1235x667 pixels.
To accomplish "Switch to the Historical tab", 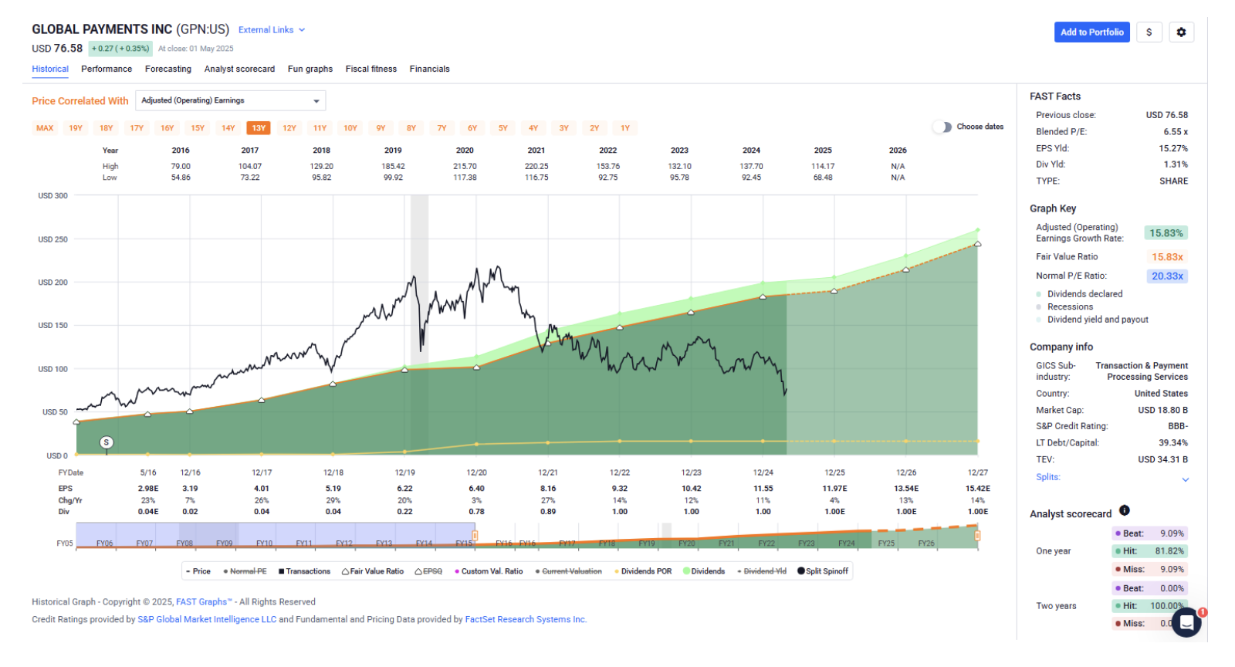I will click(50, 69).
